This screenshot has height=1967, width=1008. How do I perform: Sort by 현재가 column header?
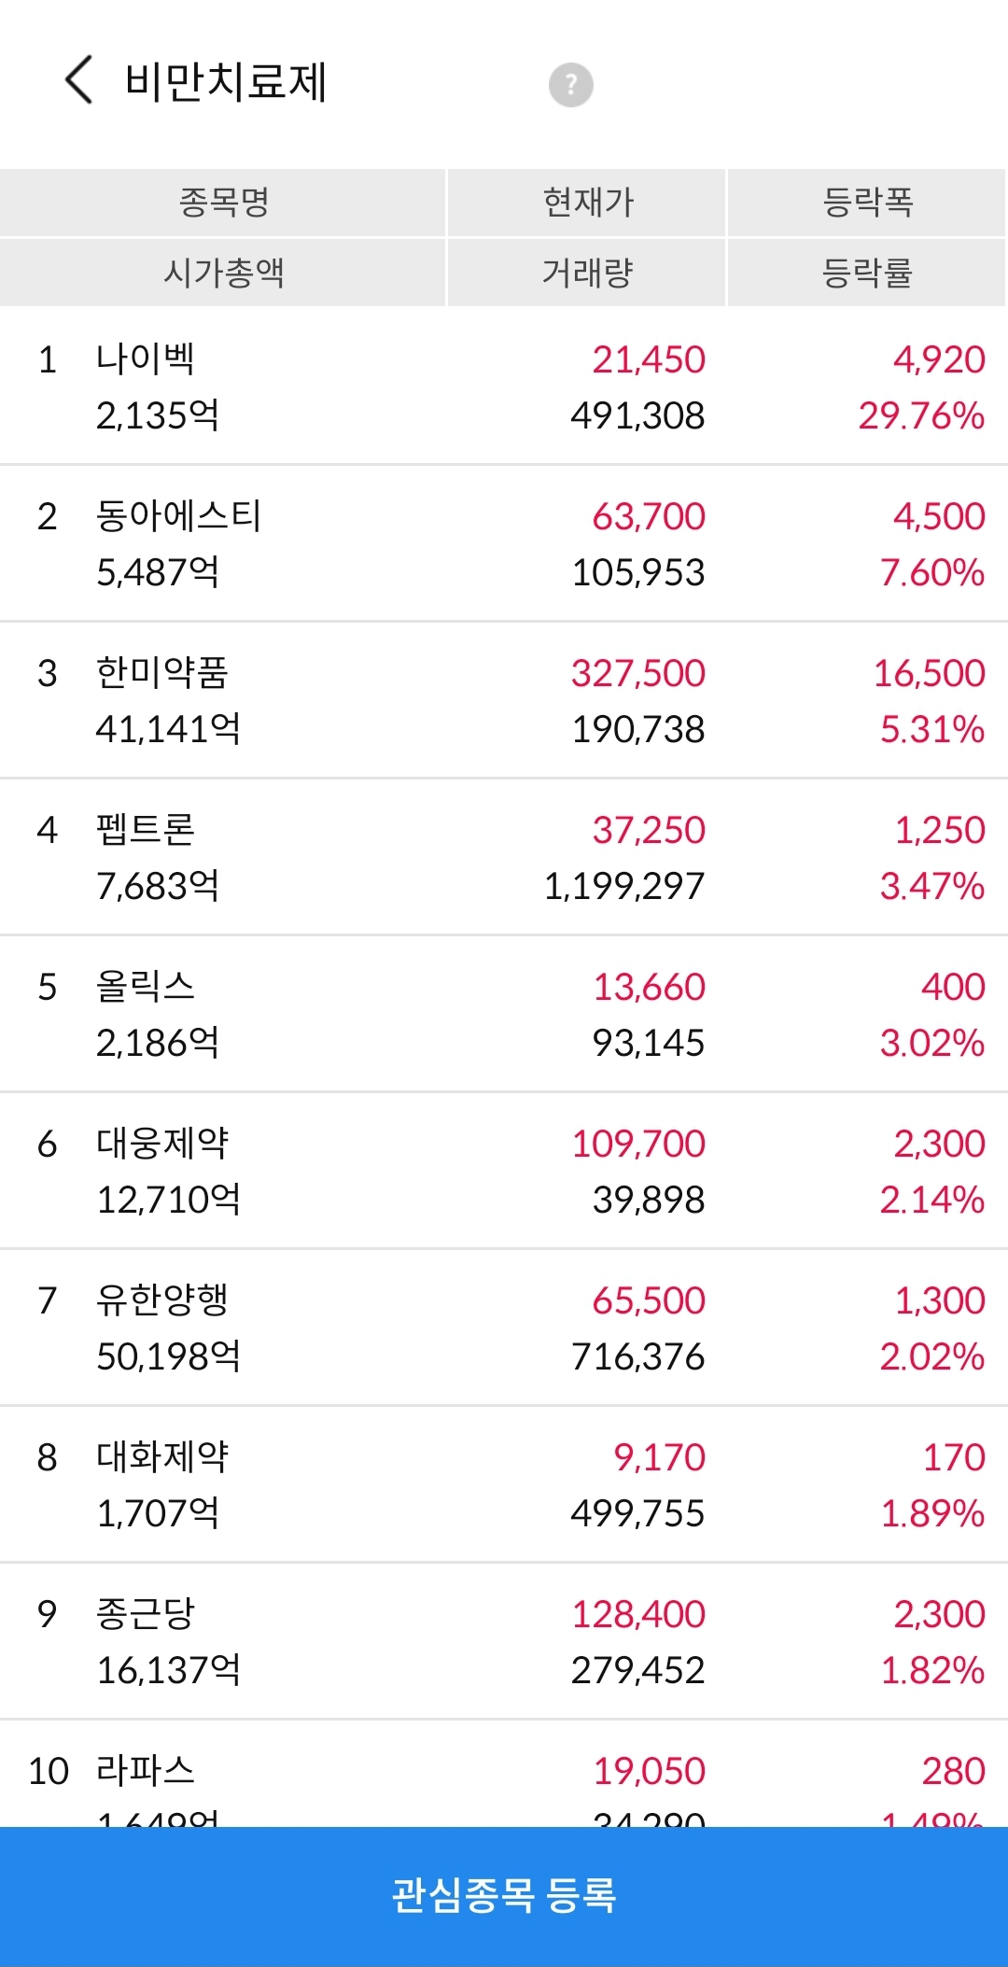(587, 202)
